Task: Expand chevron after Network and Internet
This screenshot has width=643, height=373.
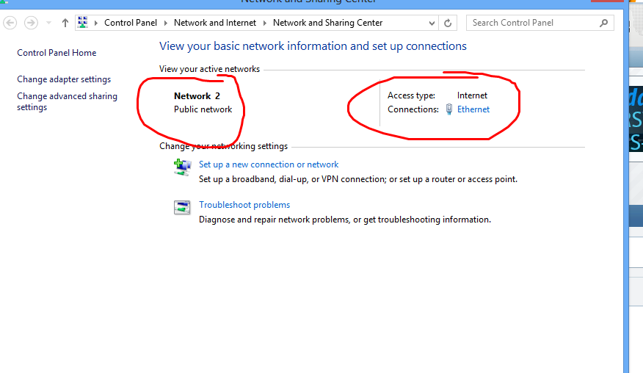Action: point(265,23)
